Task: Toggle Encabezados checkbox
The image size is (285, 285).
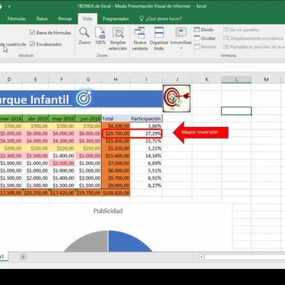Action: pyautogui.click(x=32, y=44)
